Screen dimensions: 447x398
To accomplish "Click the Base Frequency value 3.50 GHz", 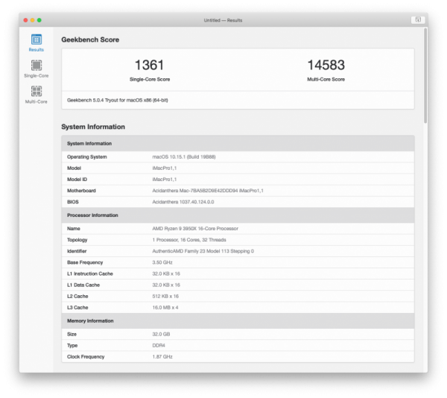I will click(x=162, y=262).
